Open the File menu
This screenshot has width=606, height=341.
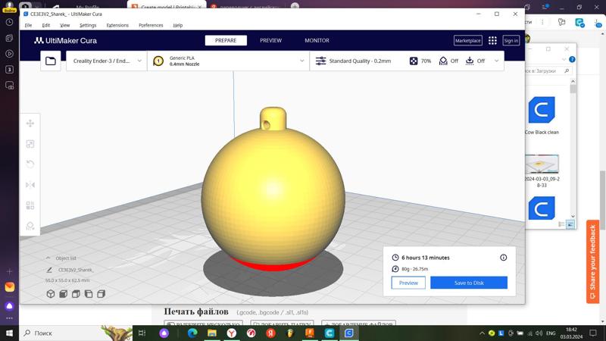click(x=28, y=25)
